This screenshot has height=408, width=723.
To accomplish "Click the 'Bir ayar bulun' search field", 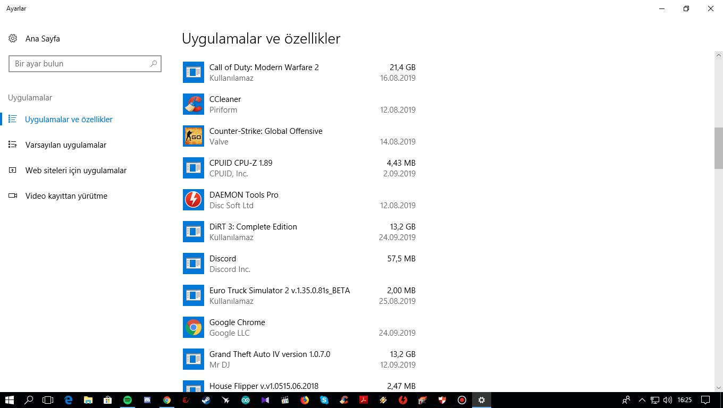I will 85,64.
